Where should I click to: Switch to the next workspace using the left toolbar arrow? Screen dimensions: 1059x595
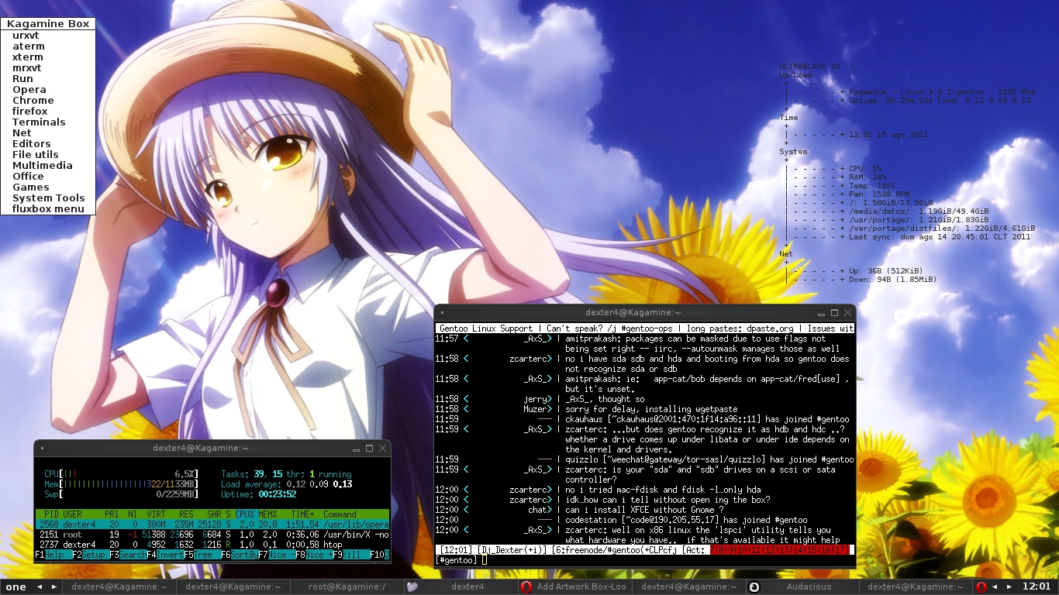53,586
